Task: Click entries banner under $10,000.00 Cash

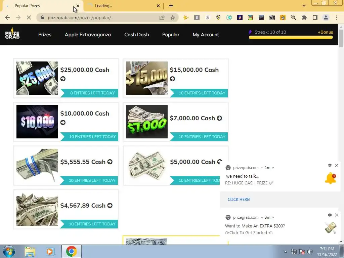Action: [89, 137]
